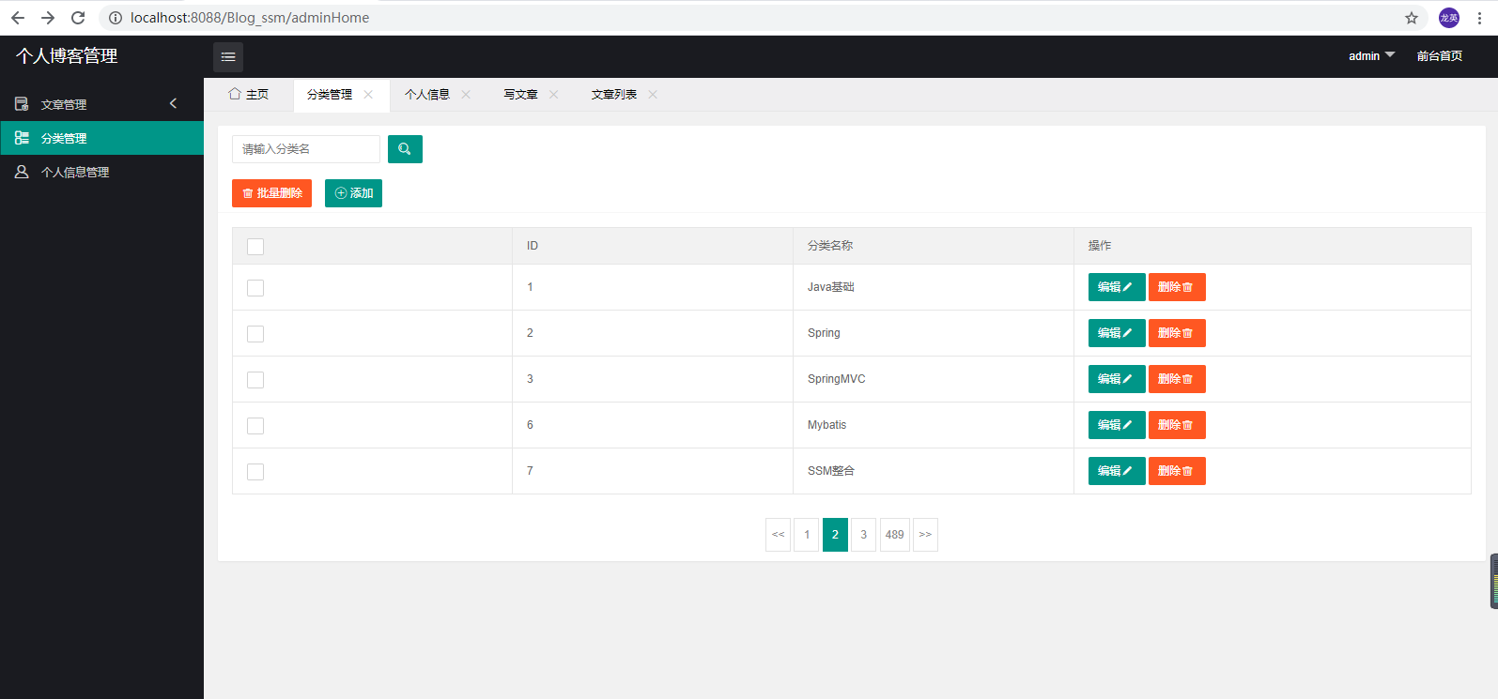The image size is (1498, 699).
Task: Edit the SpringMVC category
Action: [x=1117, y=379]
